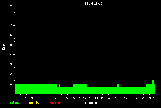Click the y-axis label 3

pos(11,64)
